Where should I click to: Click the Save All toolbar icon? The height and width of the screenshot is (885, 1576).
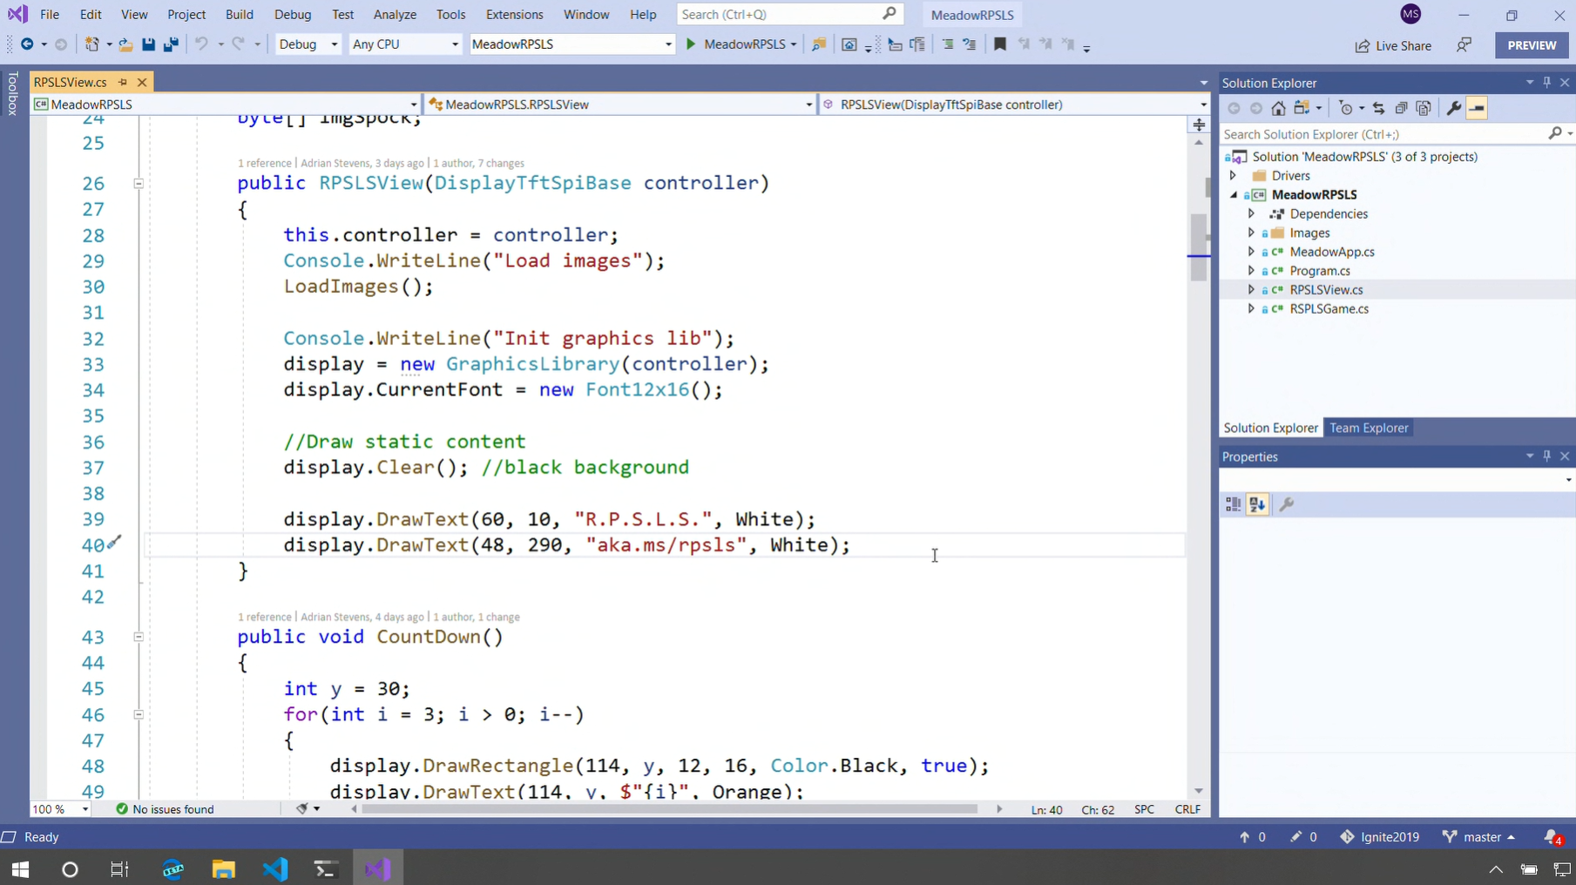tap(171, 44)
